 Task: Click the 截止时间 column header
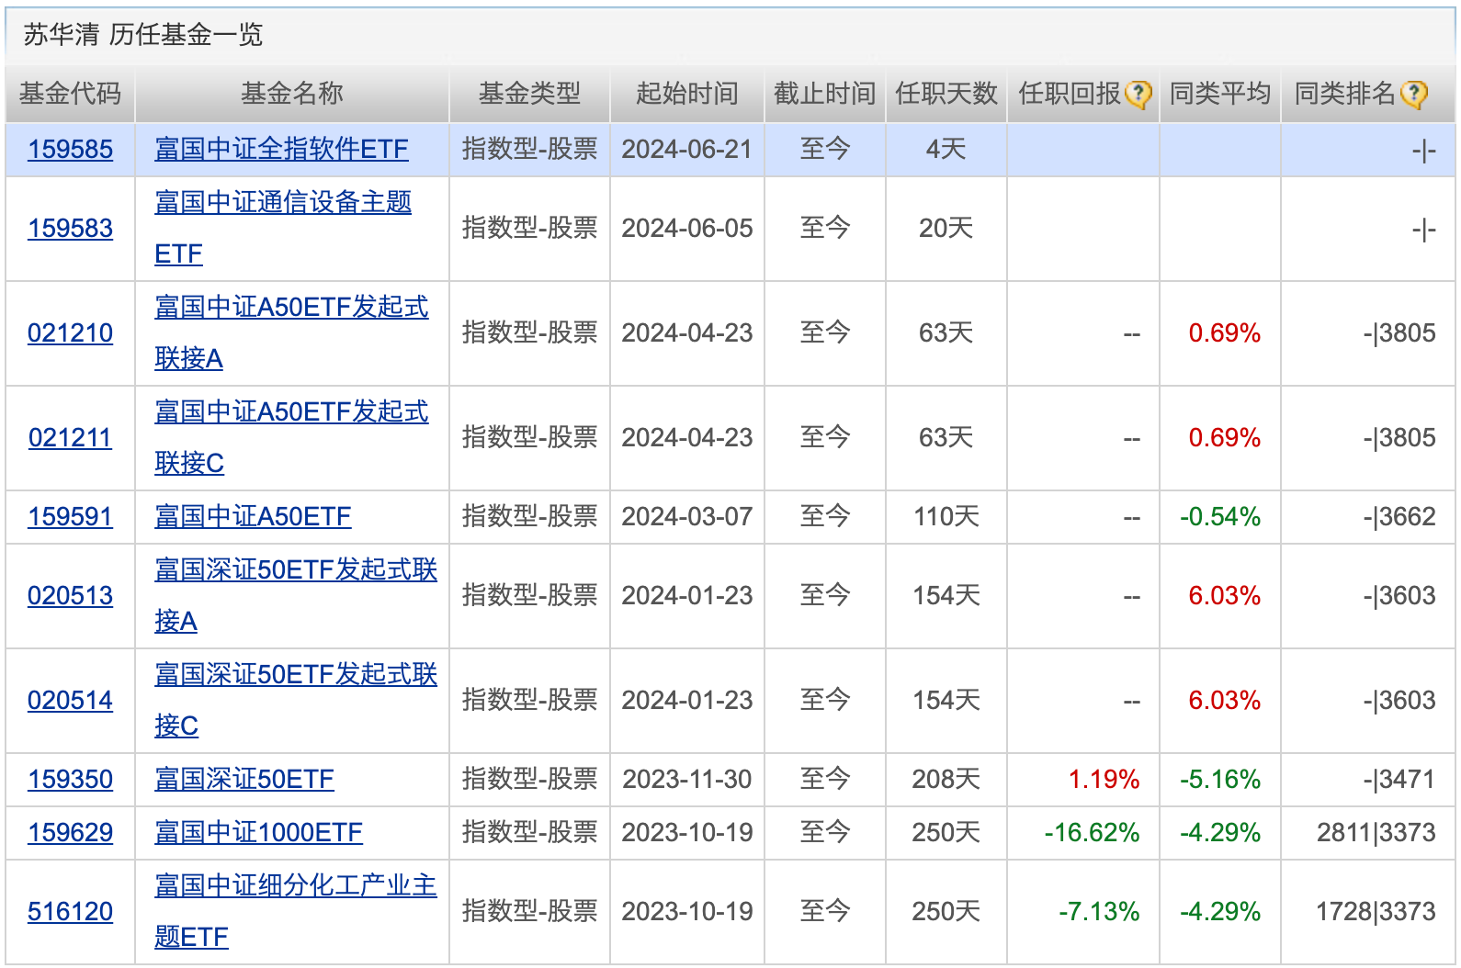coord(824,94)
